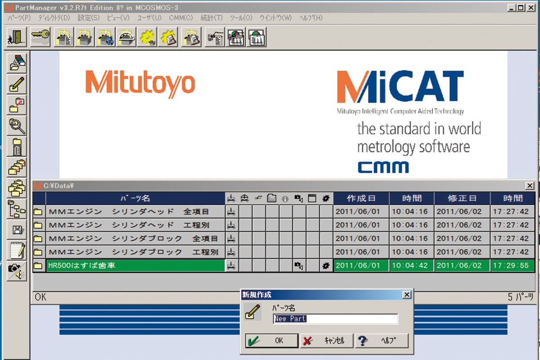
Task: Click the ヘルプ button in the dialog
Action: (x=382, y=341)
